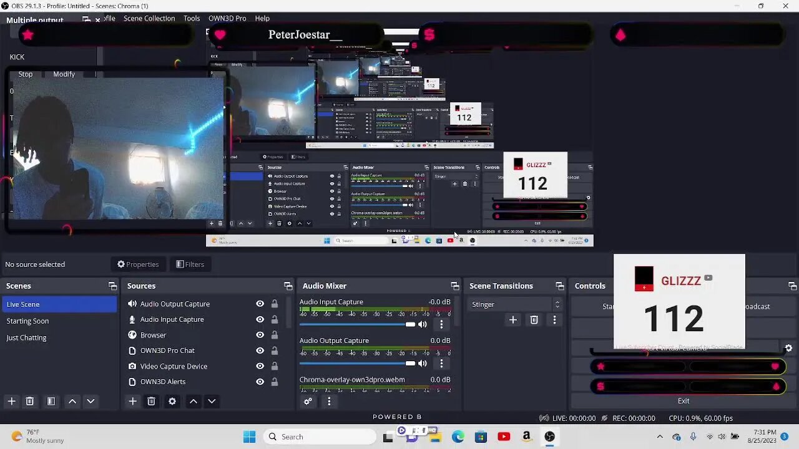Toggle lock on Audio Output Capture source
The height and width of the screenshot is (449, 799).
[x=274, y=304]
